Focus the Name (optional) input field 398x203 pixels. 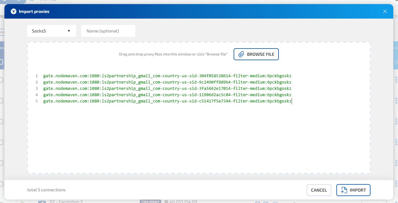(x=108, y=31)
